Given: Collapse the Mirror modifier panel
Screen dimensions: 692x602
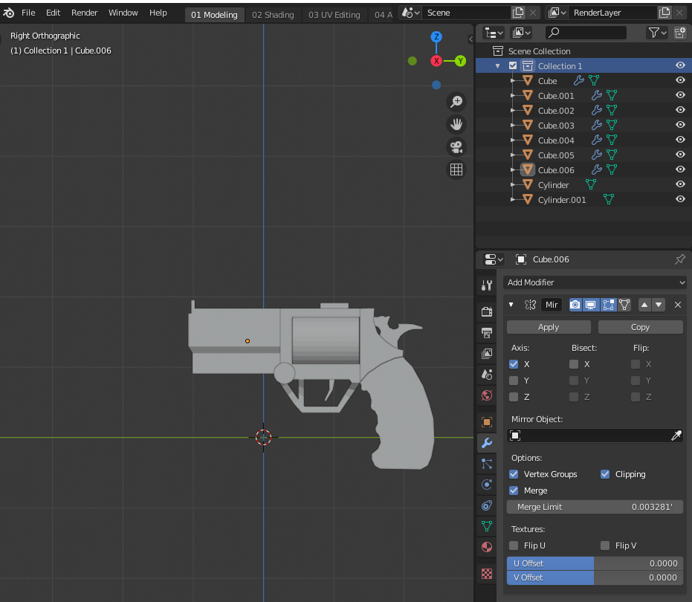Looking at the screenshot, I should coord(511,305).
